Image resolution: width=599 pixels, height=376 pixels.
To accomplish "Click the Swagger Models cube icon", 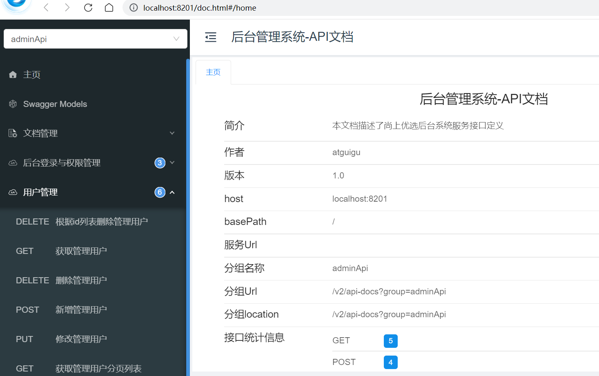I will pyautogui.click(x=13, y=104).
